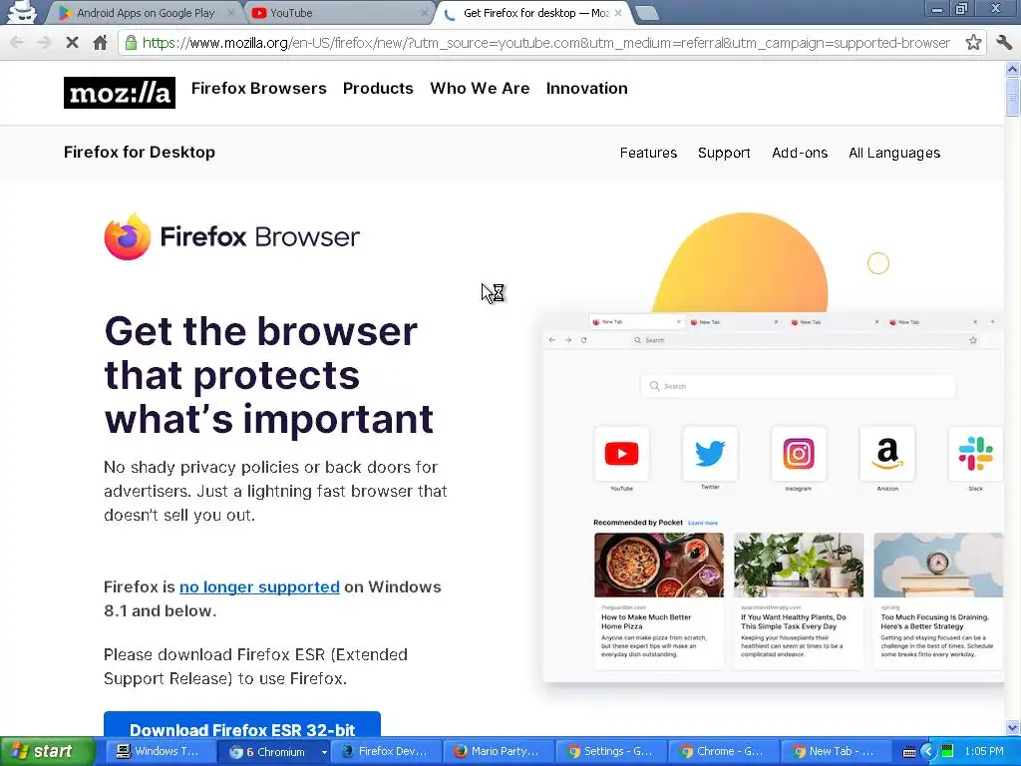The height and width of the screenshot is (766, 1021).
Task: Go to the home page icon
Action: [100, 43]
